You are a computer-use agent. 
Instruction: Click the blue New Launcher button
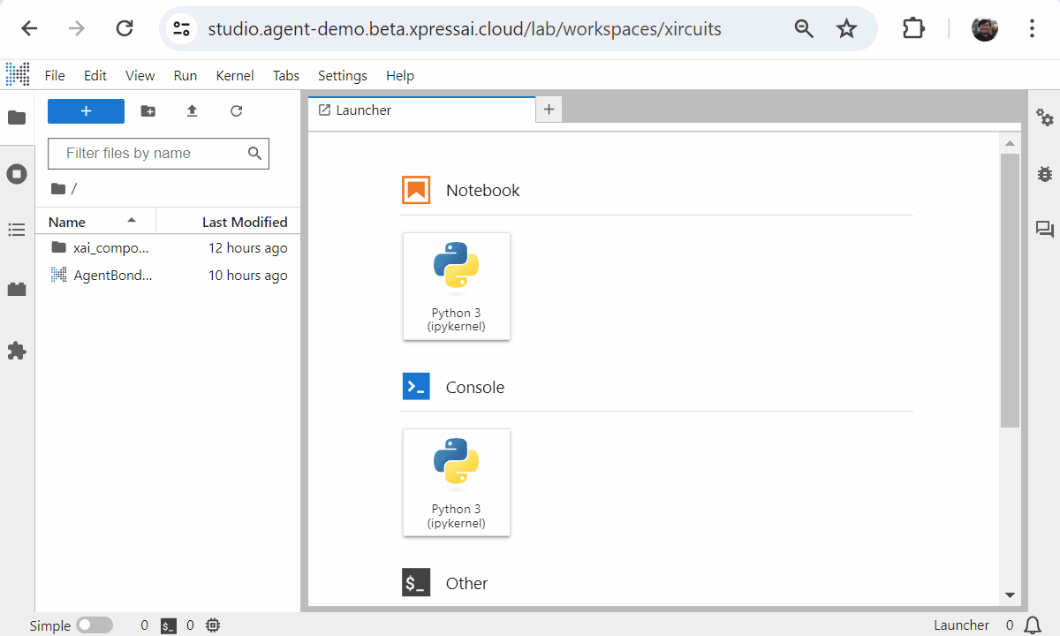point(86,111)
